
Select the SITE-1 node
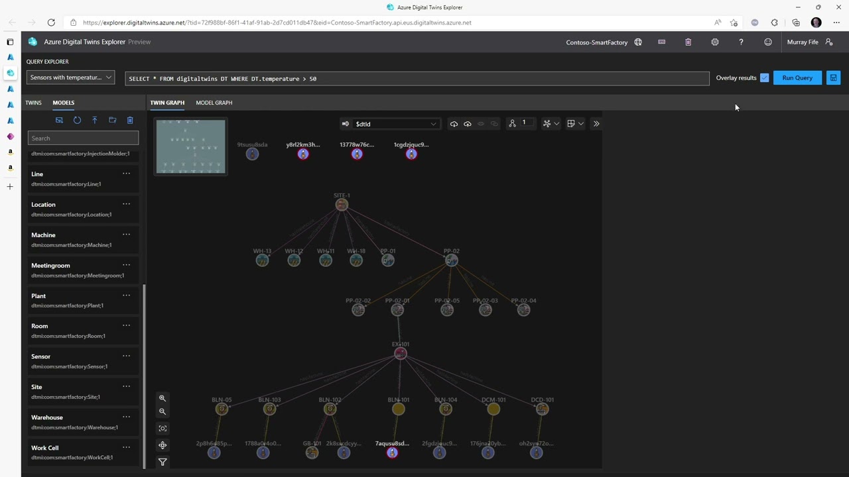click(x=342, y=205)
